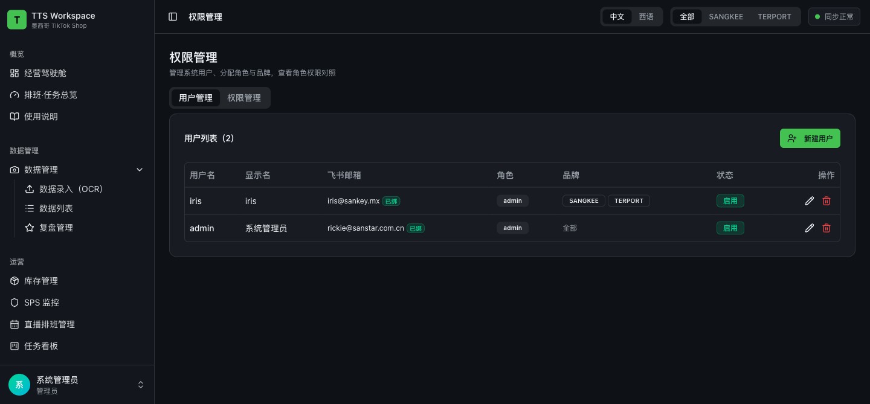Click the admin role badge for iris
The height and width of the screenshot is (404, 870).
(512, 201)
